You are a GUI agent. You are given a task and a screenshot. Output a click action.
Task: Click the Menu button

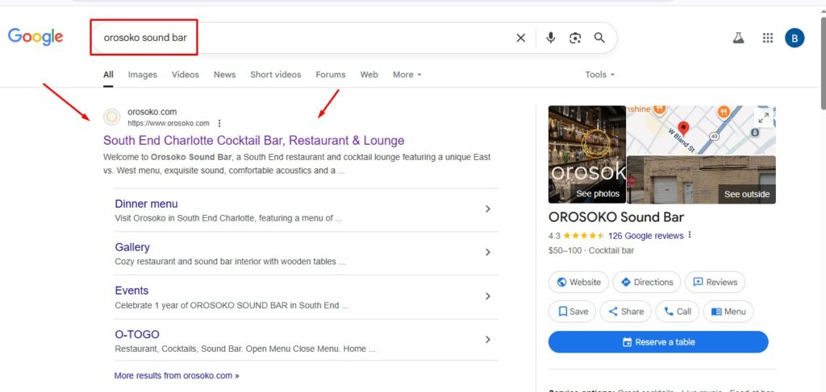click(x=728, y=312)
